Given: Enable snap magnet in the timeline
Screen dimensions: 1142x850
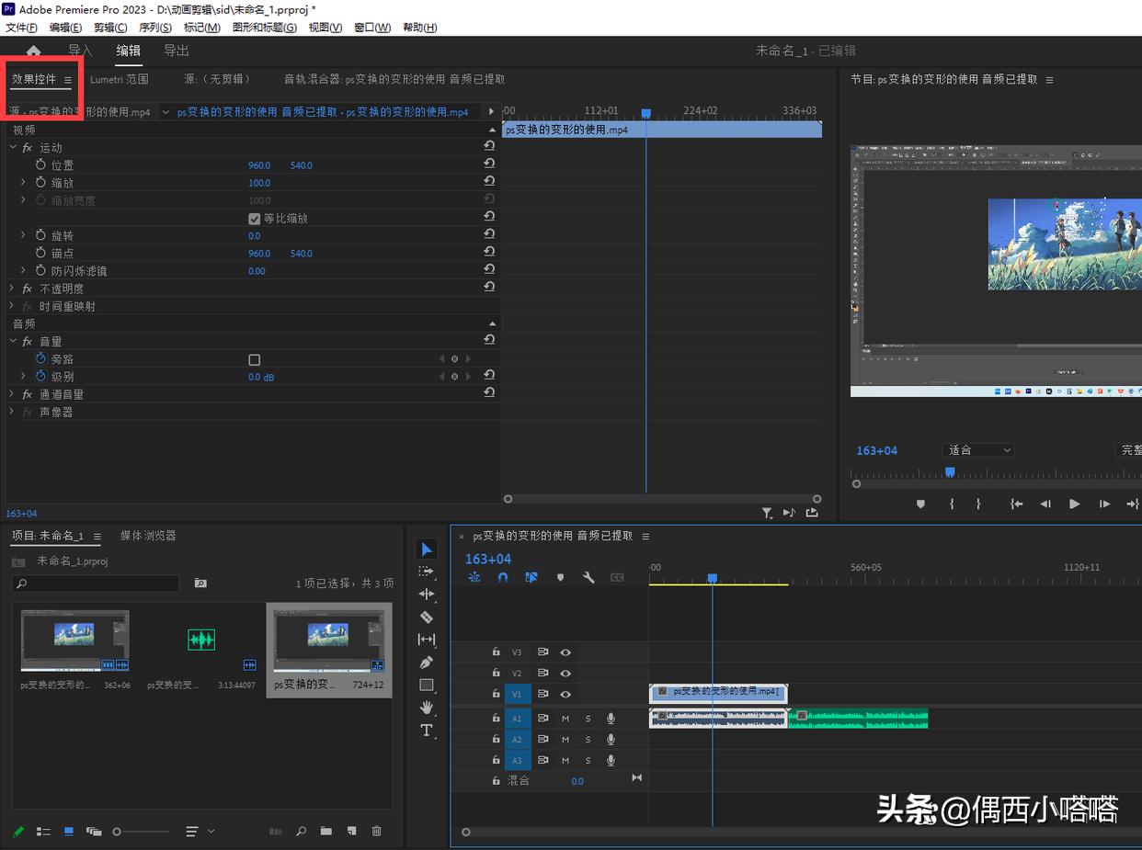Looking at the screenshot, I should (x=503, y=578).
